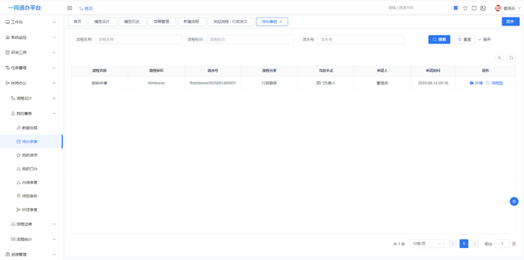Click the 前往 page number input
The height and width of the screenshot is (260, 524).
502,244
